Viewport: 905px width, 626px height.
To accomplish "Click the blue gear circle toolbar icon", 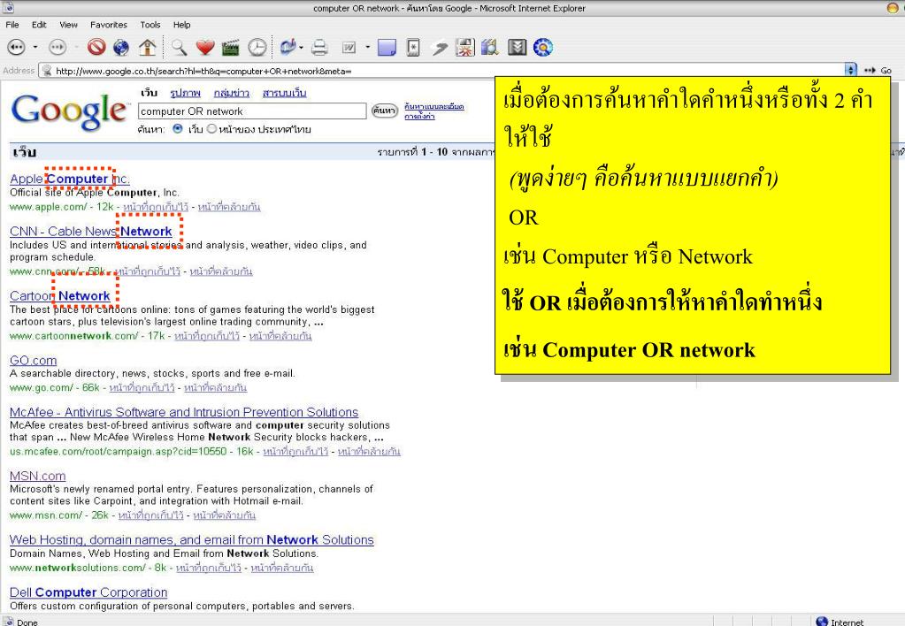I will tap(543, 48).
